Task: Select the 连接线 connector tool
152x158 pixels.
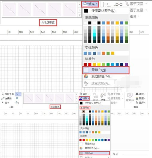Action: coord(7,98)
